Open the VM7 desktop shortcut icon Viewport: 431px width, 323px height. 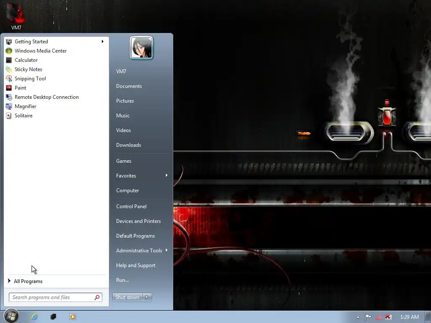point(16,14)
